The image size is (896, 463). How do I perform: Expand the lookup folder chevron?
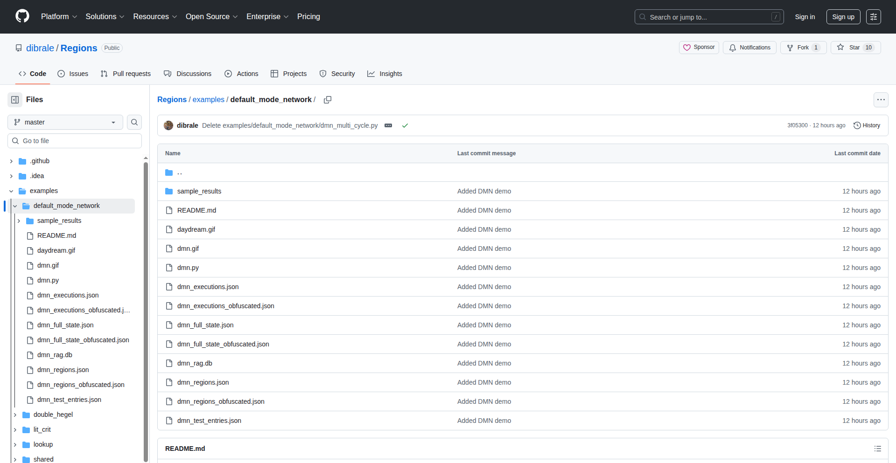pyautogui.click(x=15, y=445)
